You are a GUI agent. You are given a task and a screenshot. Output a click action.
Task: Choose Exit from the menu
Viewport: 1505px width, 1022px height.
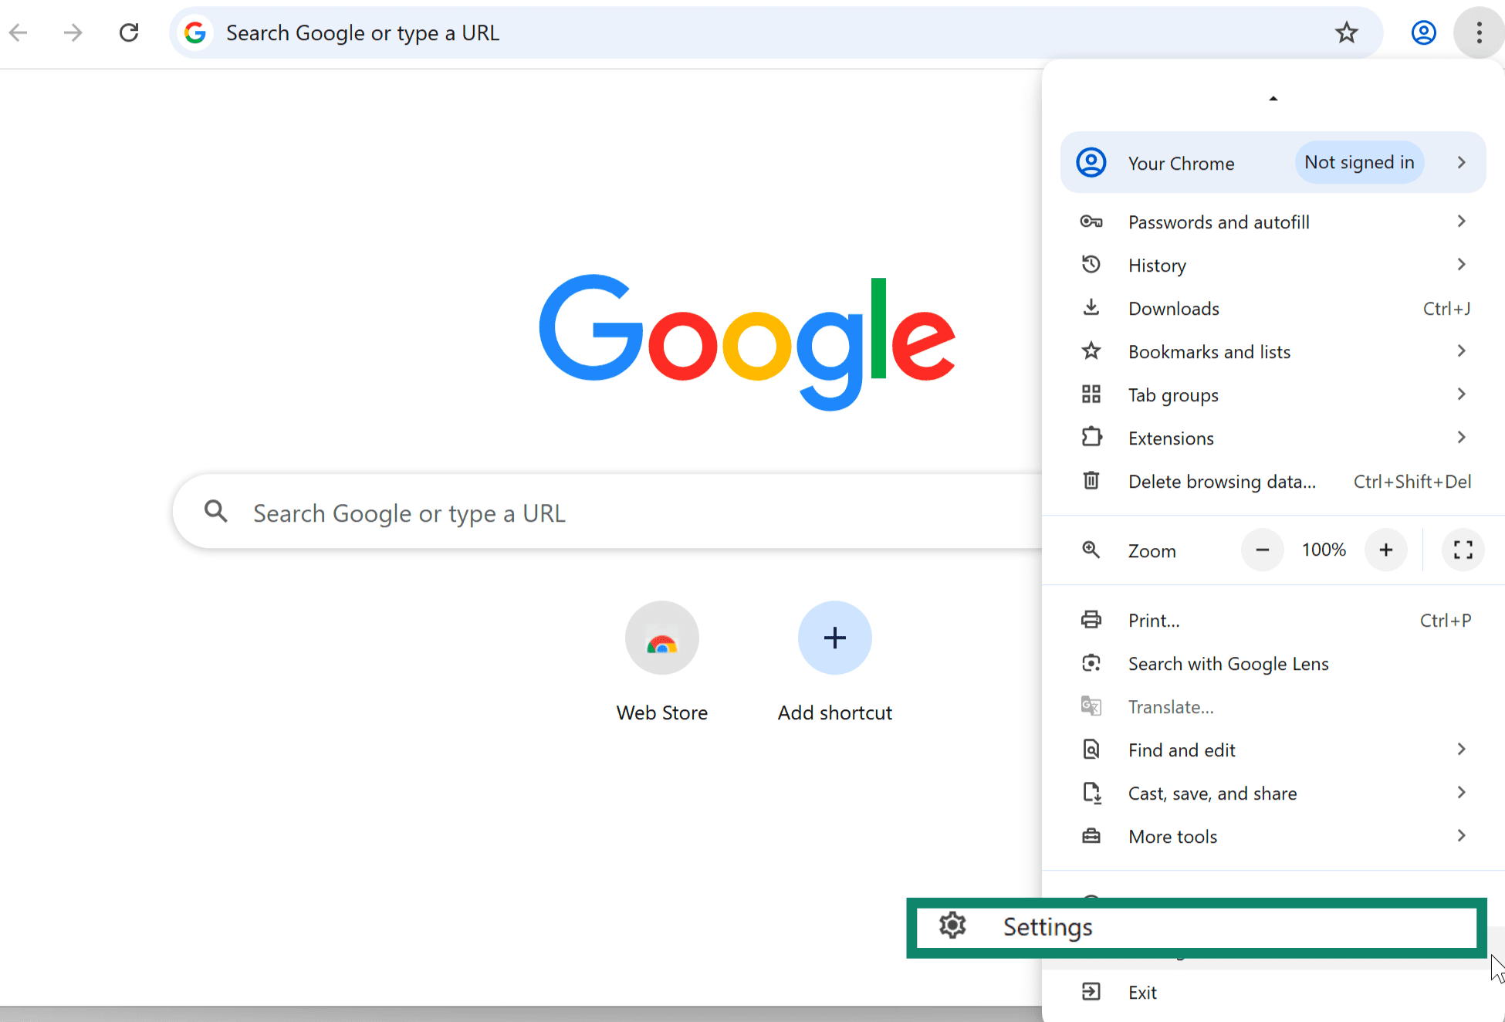pos(1141,992)
